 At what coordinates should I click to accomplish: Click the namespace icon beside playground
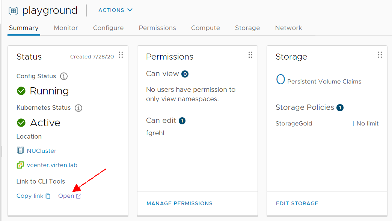click(x=13, y=11)
